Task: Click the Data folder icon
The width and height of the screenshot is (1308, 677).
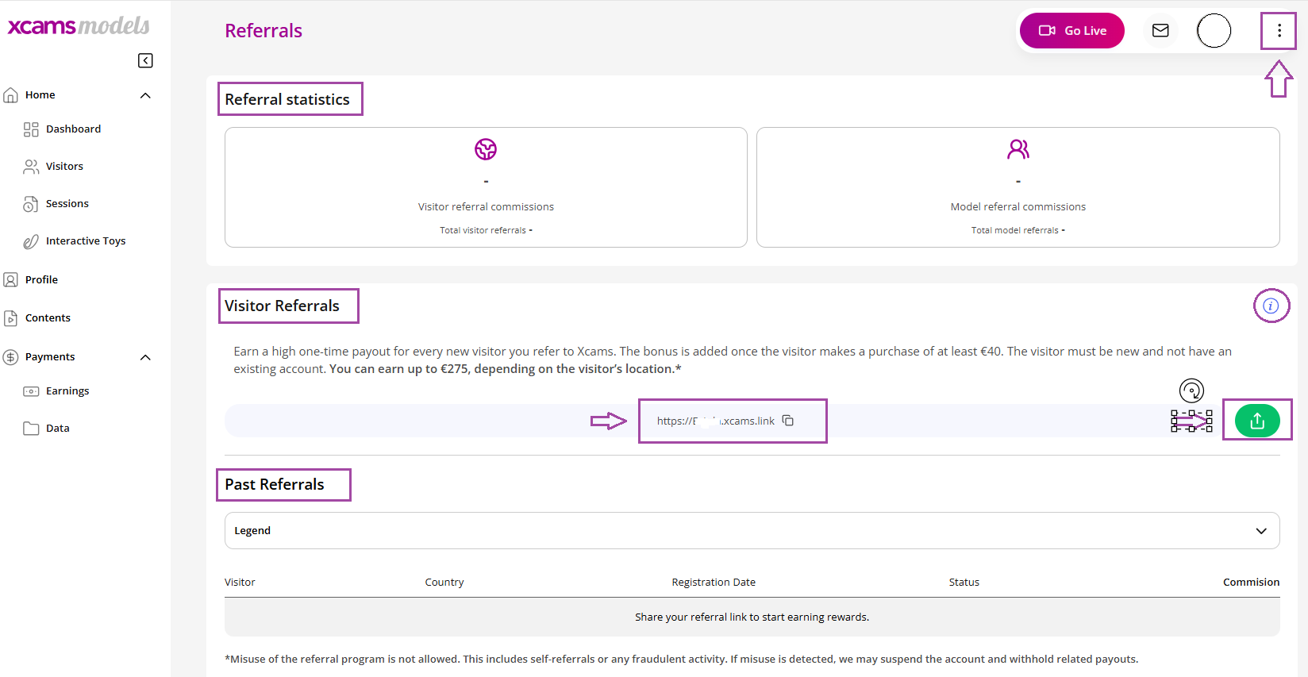Action: [x=31, y=429]
